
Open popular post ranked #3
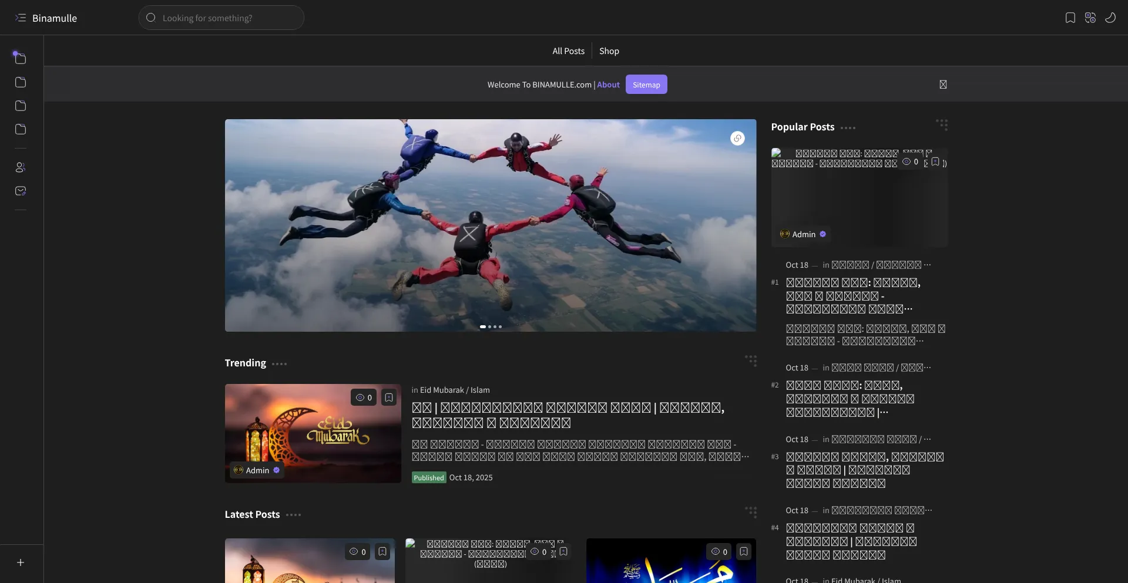pyautogui.click(x=865, y=470)
